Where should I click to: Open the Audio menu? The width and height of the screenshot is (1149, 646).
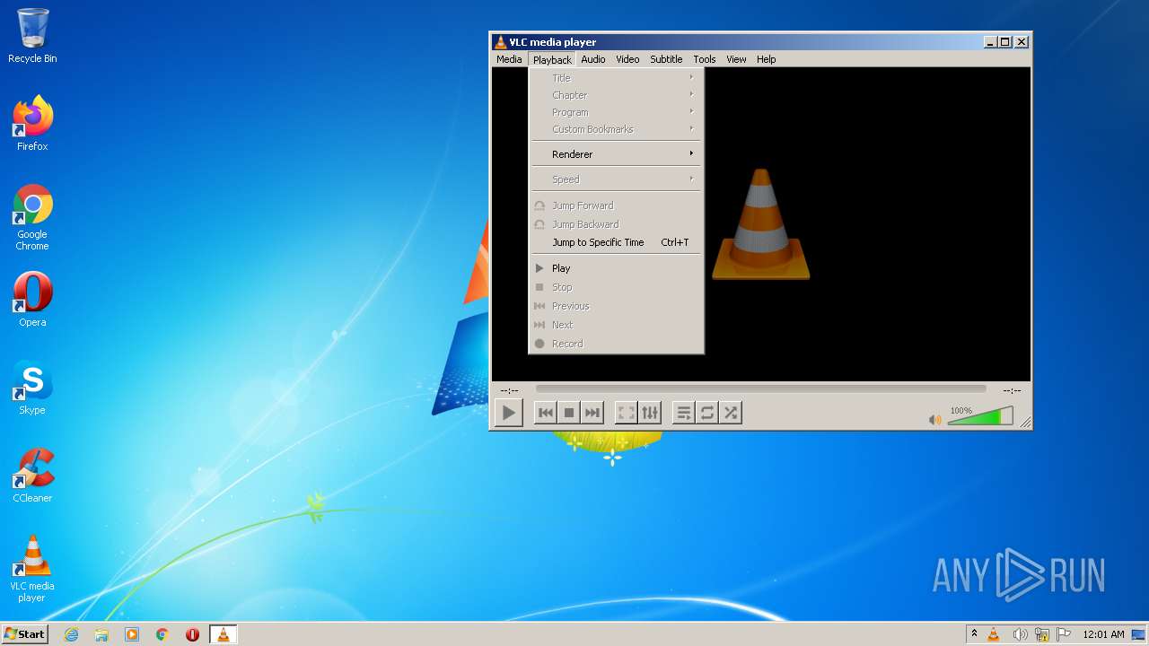(x=593, y=59)
